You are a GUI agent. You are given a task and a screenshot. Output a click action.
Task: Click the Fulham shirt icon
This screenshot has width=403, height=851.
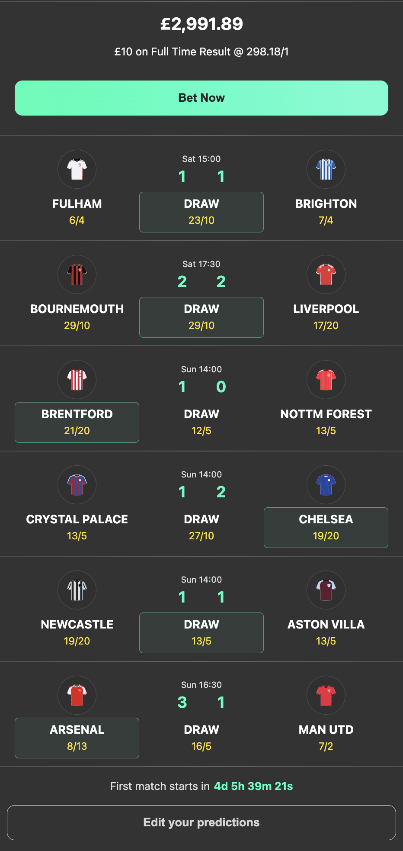(x=77, y=169)
